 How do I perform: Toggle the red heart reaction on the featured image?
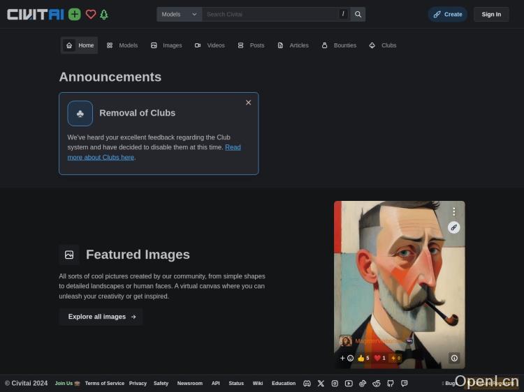[x=379, y=358]
